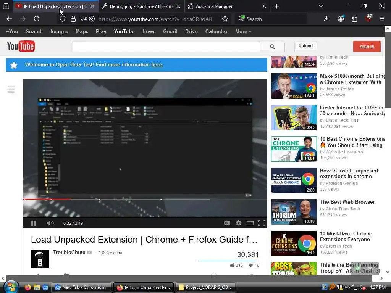This screenshot has height=293, width=391.
Task: Click the Upload button
Action: click(305, 46)
